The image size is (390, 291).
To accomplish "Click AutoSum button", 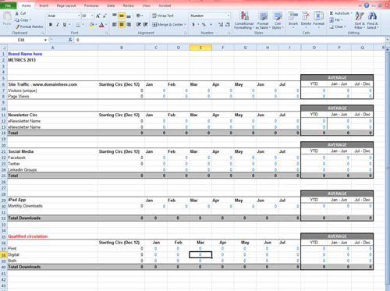I will coord(341,13).
